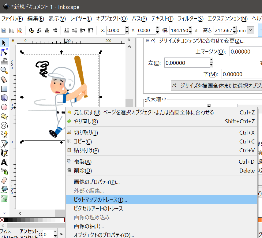
Task: Open the ファイル(F) menu
Action: pyautogui.click(x=12, y=19)
